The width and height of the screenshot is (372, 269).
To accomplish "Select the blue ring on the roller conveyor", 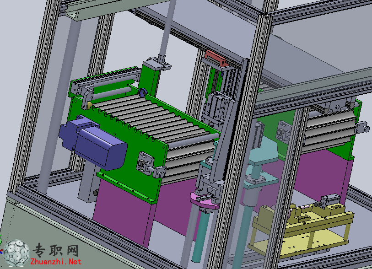I will click(x=142, y=92).
